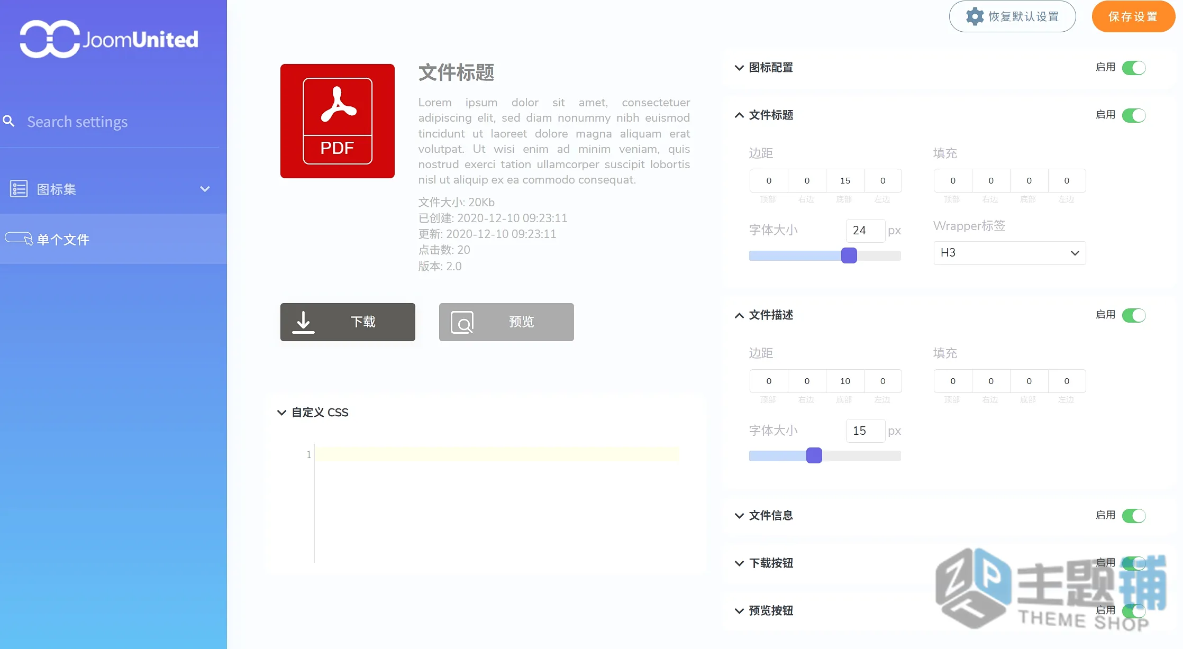Click the JoomUnited logo

pyautogui.click(x=109, y=39)
